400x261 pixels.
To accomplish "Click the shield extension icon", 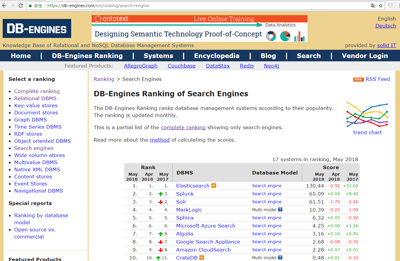I will pyautogui.click(x=391, y=6).
